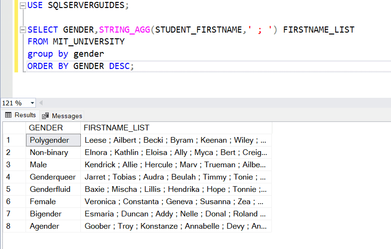Screen dimensions: 391x249
Task: Click the horizontal scroll left arrow
Action: (41, 103)
